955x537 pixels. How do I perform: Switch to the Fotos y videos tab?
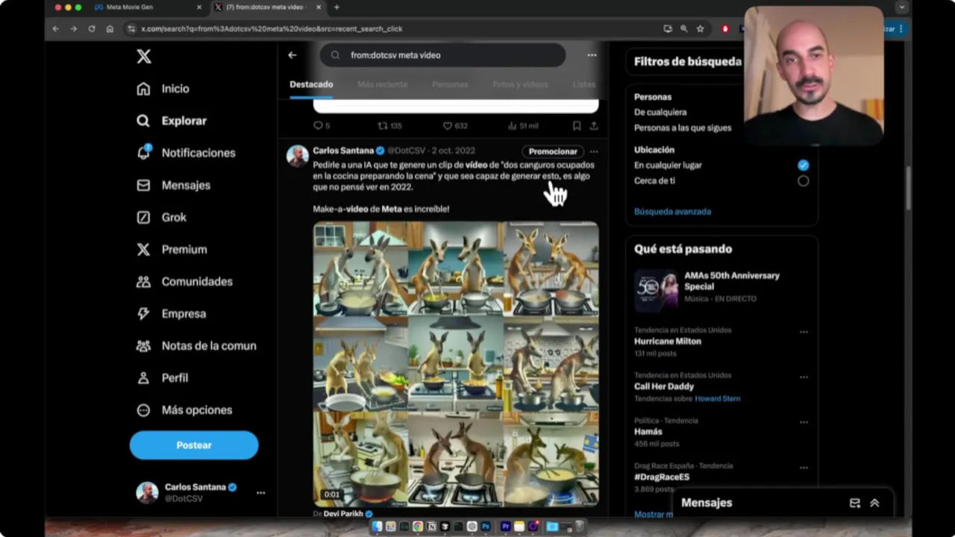point(520,84)
